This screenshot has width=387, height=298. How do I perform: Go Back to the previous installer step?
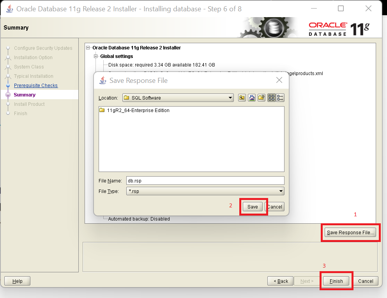pyautogui.click(x=280, y=281)
